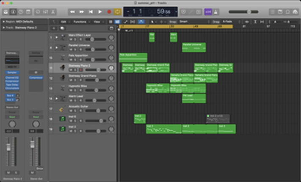Enable record on Steinway Piano 3 track
Screen dimensions: 301x182
pyautogui.click(x=80, y=69)
